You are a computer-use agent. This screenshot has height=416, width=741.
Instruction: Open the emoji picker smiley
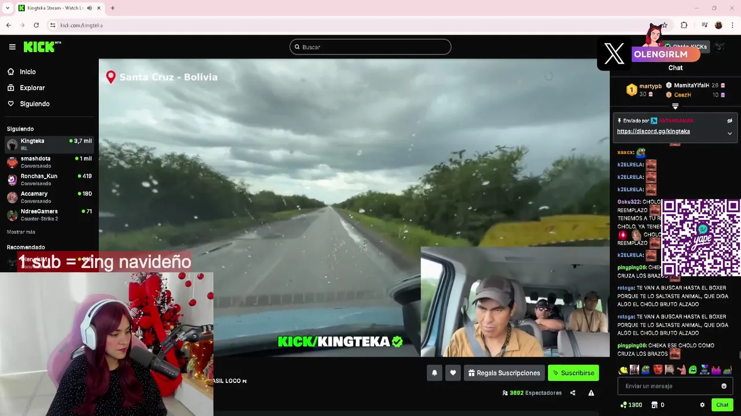click(x=724, y=386)
